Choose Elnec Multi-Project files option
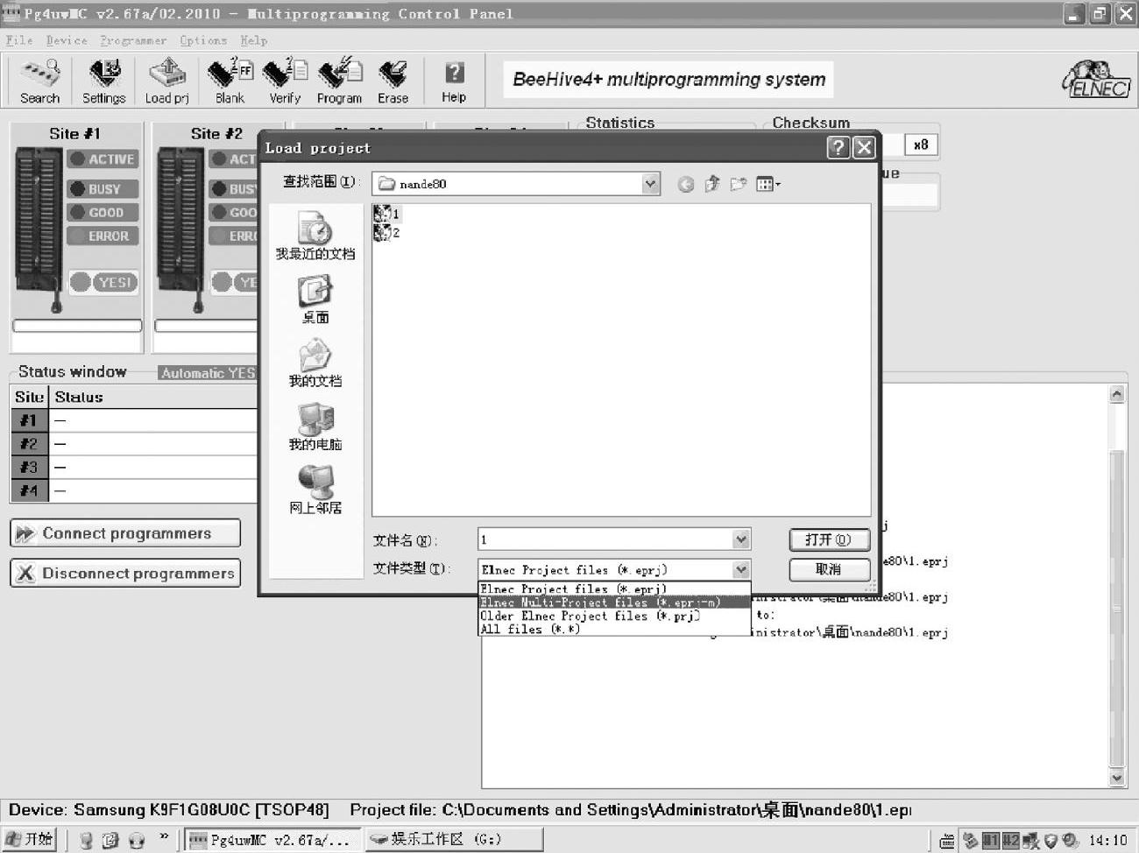Viewport: 1139px width, 853px height. pos(614,603)
